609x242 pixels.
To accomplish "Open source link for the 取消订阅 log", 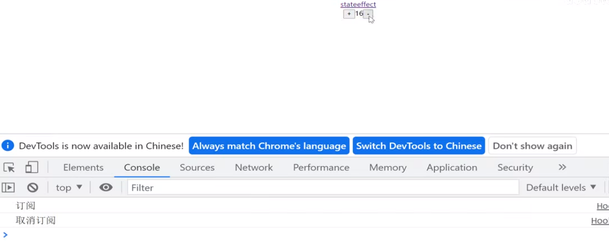I will pyautogui.click(x=600, y=221).
